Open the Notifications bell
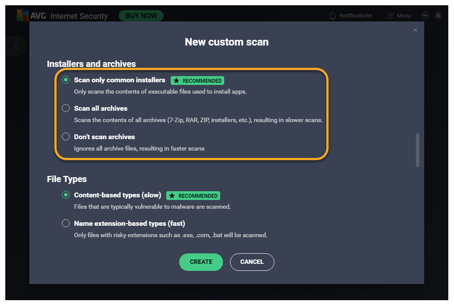 click(x=332, y=16)
